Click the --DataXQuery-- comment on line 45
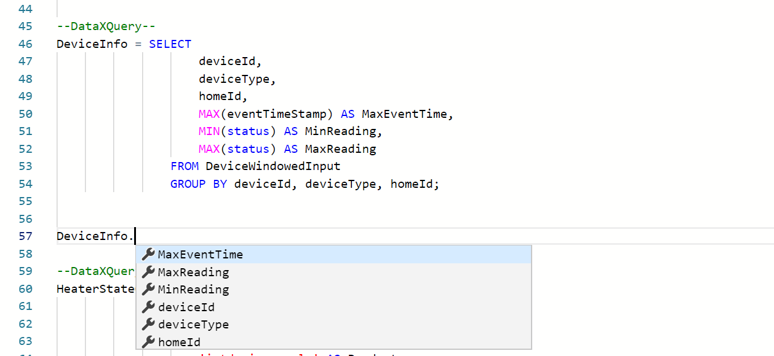This screenshot has width=774, height=356. pos(106,26)
